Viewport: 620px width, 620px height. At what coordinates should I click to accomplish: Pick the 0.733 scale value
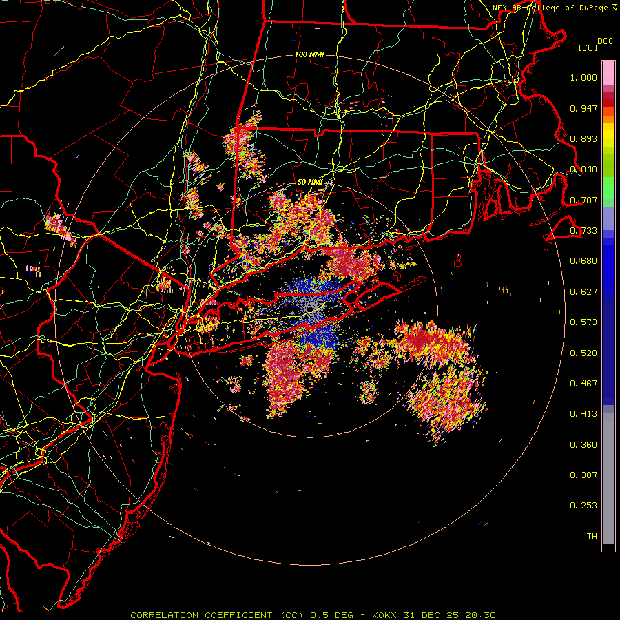click(583, 231)
